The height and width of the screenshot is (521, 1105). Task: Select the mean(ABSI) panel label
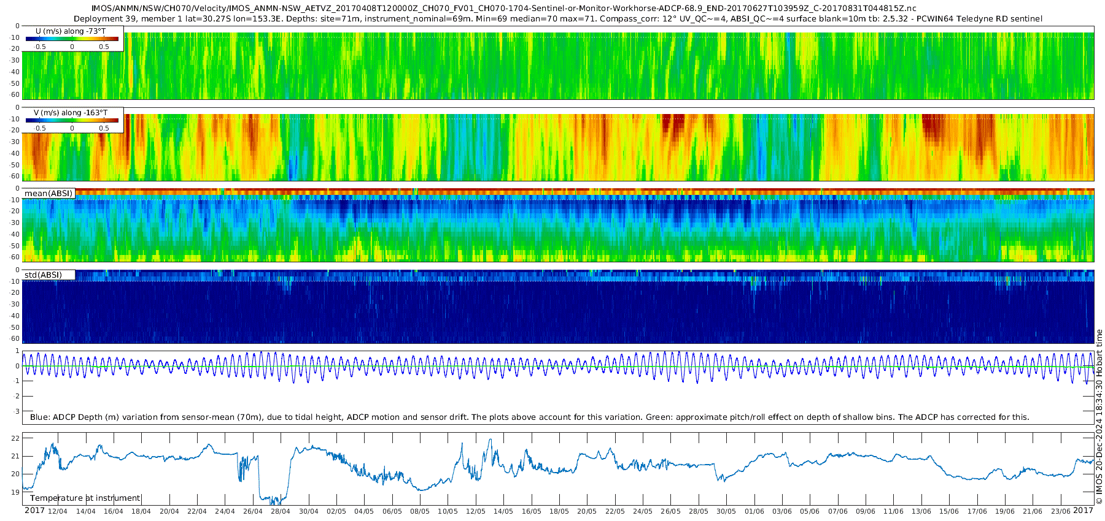(x=48, y=194)
